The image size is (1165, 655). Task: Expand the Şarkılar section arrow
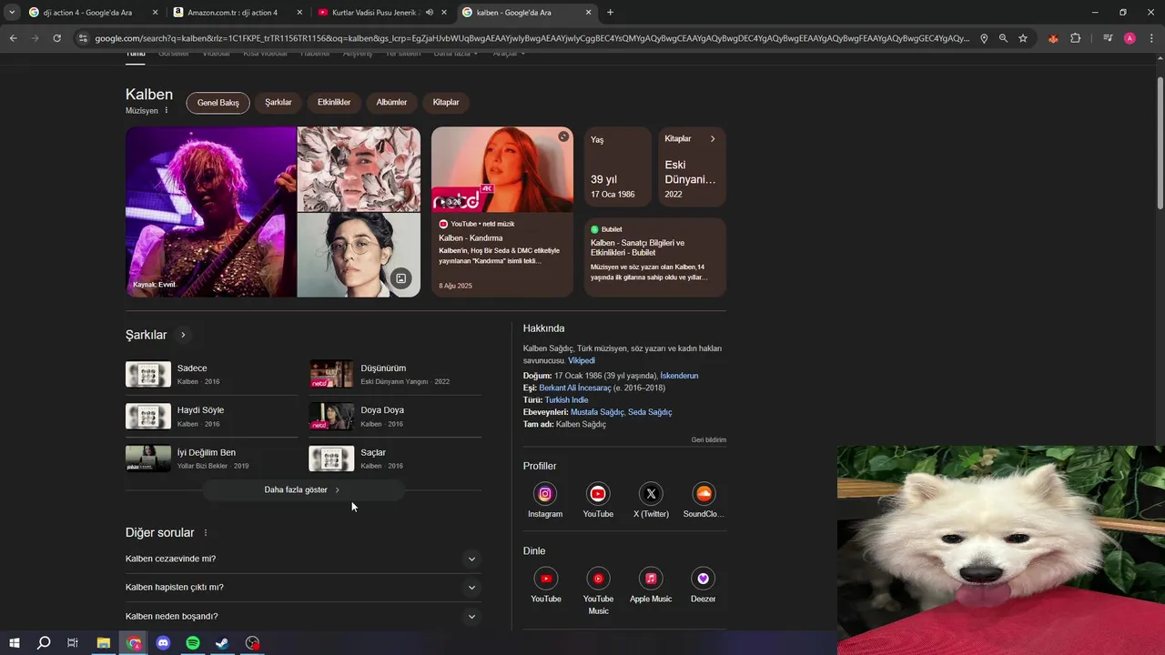(183, 335)
